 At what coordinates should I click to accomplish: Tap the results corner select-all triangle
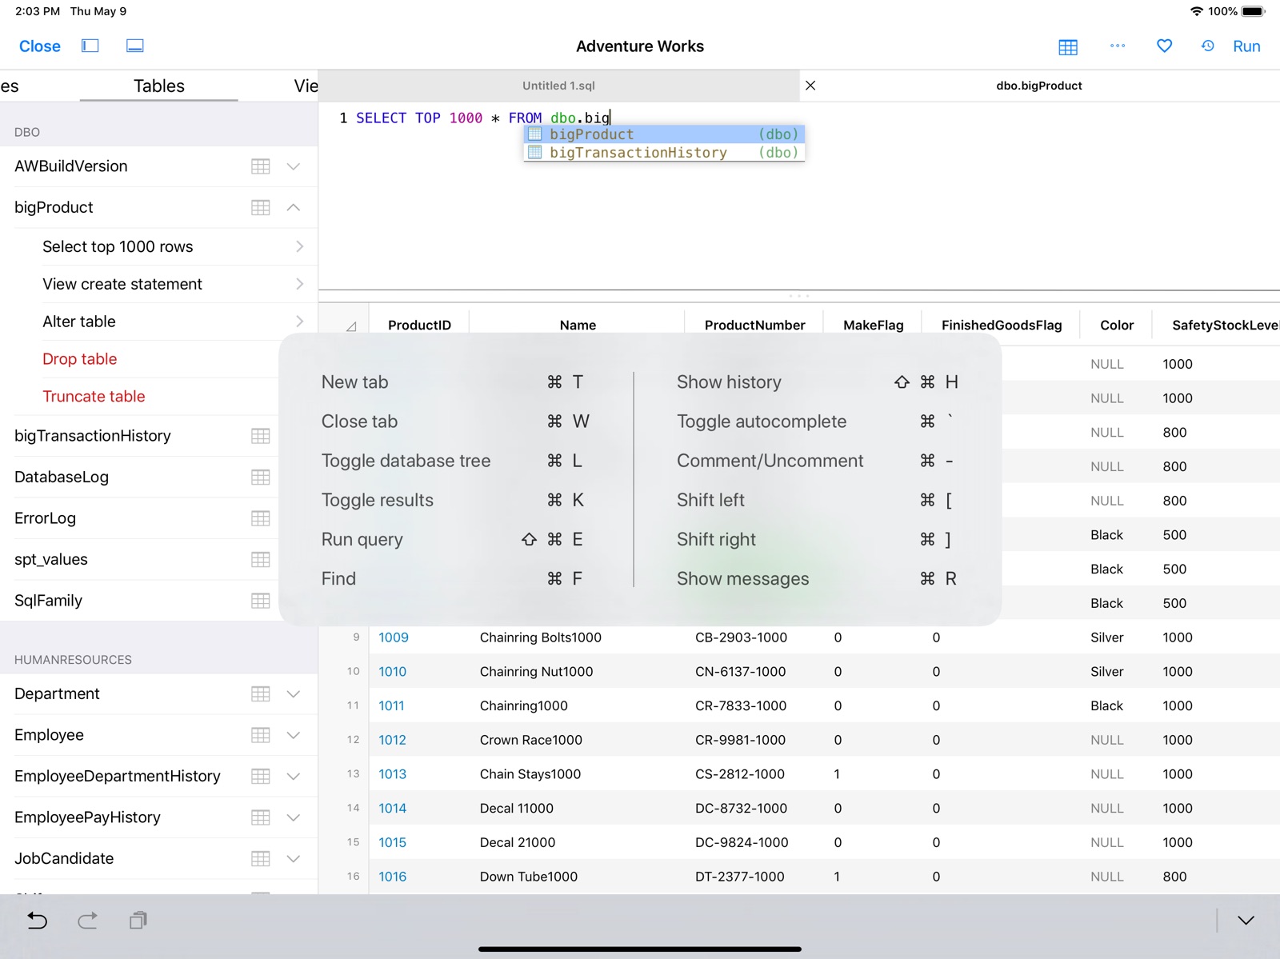pos(351,326)
